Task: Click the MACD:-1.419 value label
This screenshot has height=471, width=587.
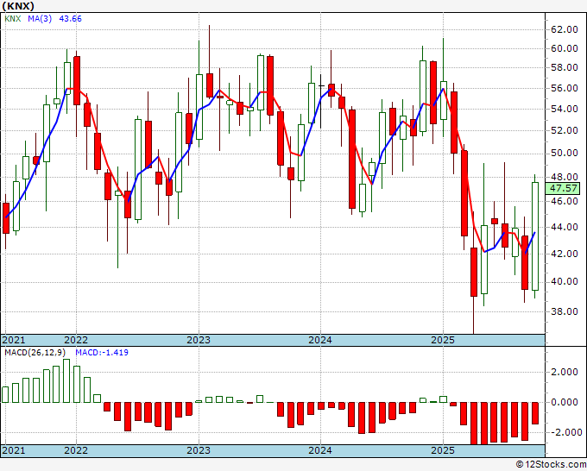Action: 102,353
